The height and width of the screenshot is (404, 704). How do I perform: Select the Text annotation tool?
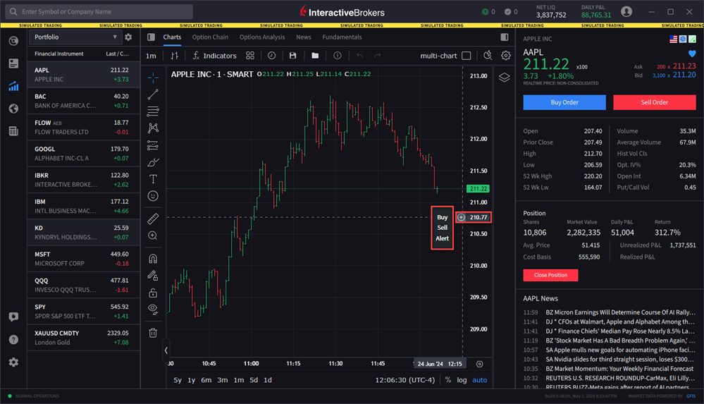153,179
